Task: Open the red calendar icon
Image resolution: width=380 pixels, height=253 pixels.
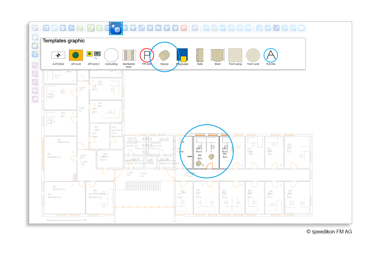Action: click(x=184, y=28)
